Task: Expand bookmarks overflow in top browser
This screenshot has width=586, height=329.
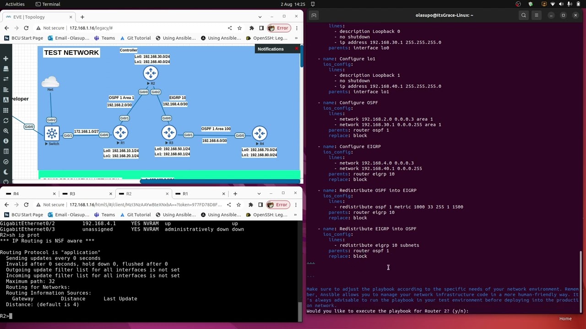Action: pyautogui.click(x=296, y=38)
